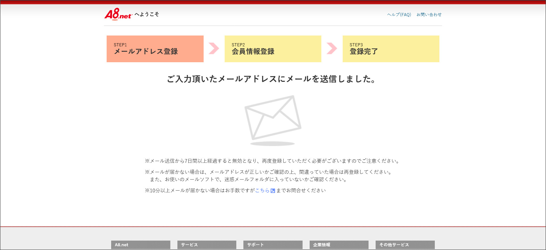
Task: Click the external link icon beside こちら
Action: tap(273, 191)
